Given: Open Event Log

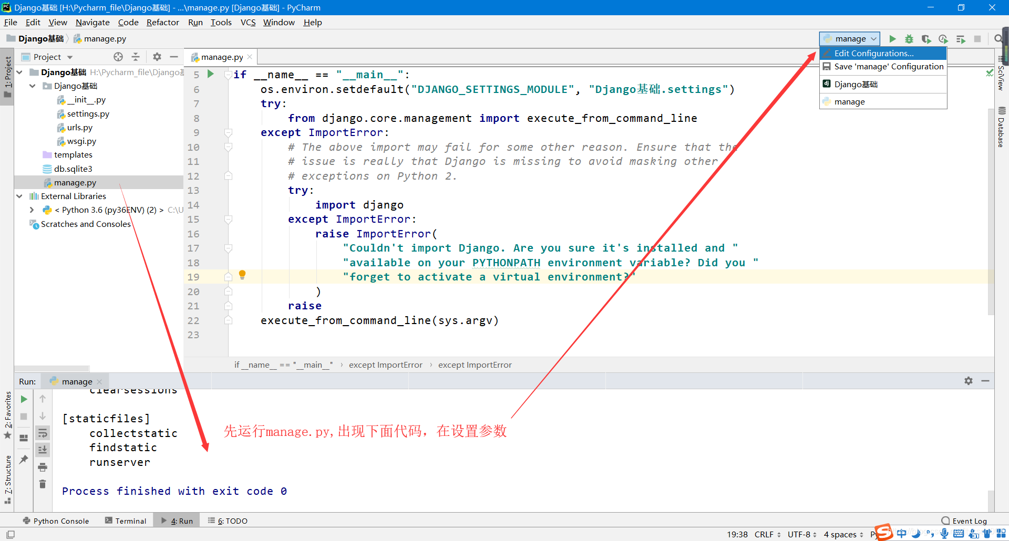Looking at the screenshot, I should click(x=964, y=521).
